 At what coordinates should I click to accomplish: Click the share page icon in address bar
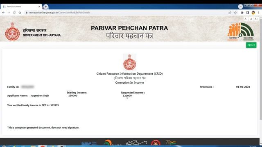(x=230, y=13)
